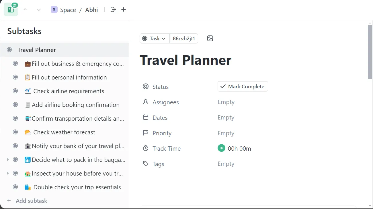
Task: Click the vertical scrollbar thumb
Action: tap(370, 51)
